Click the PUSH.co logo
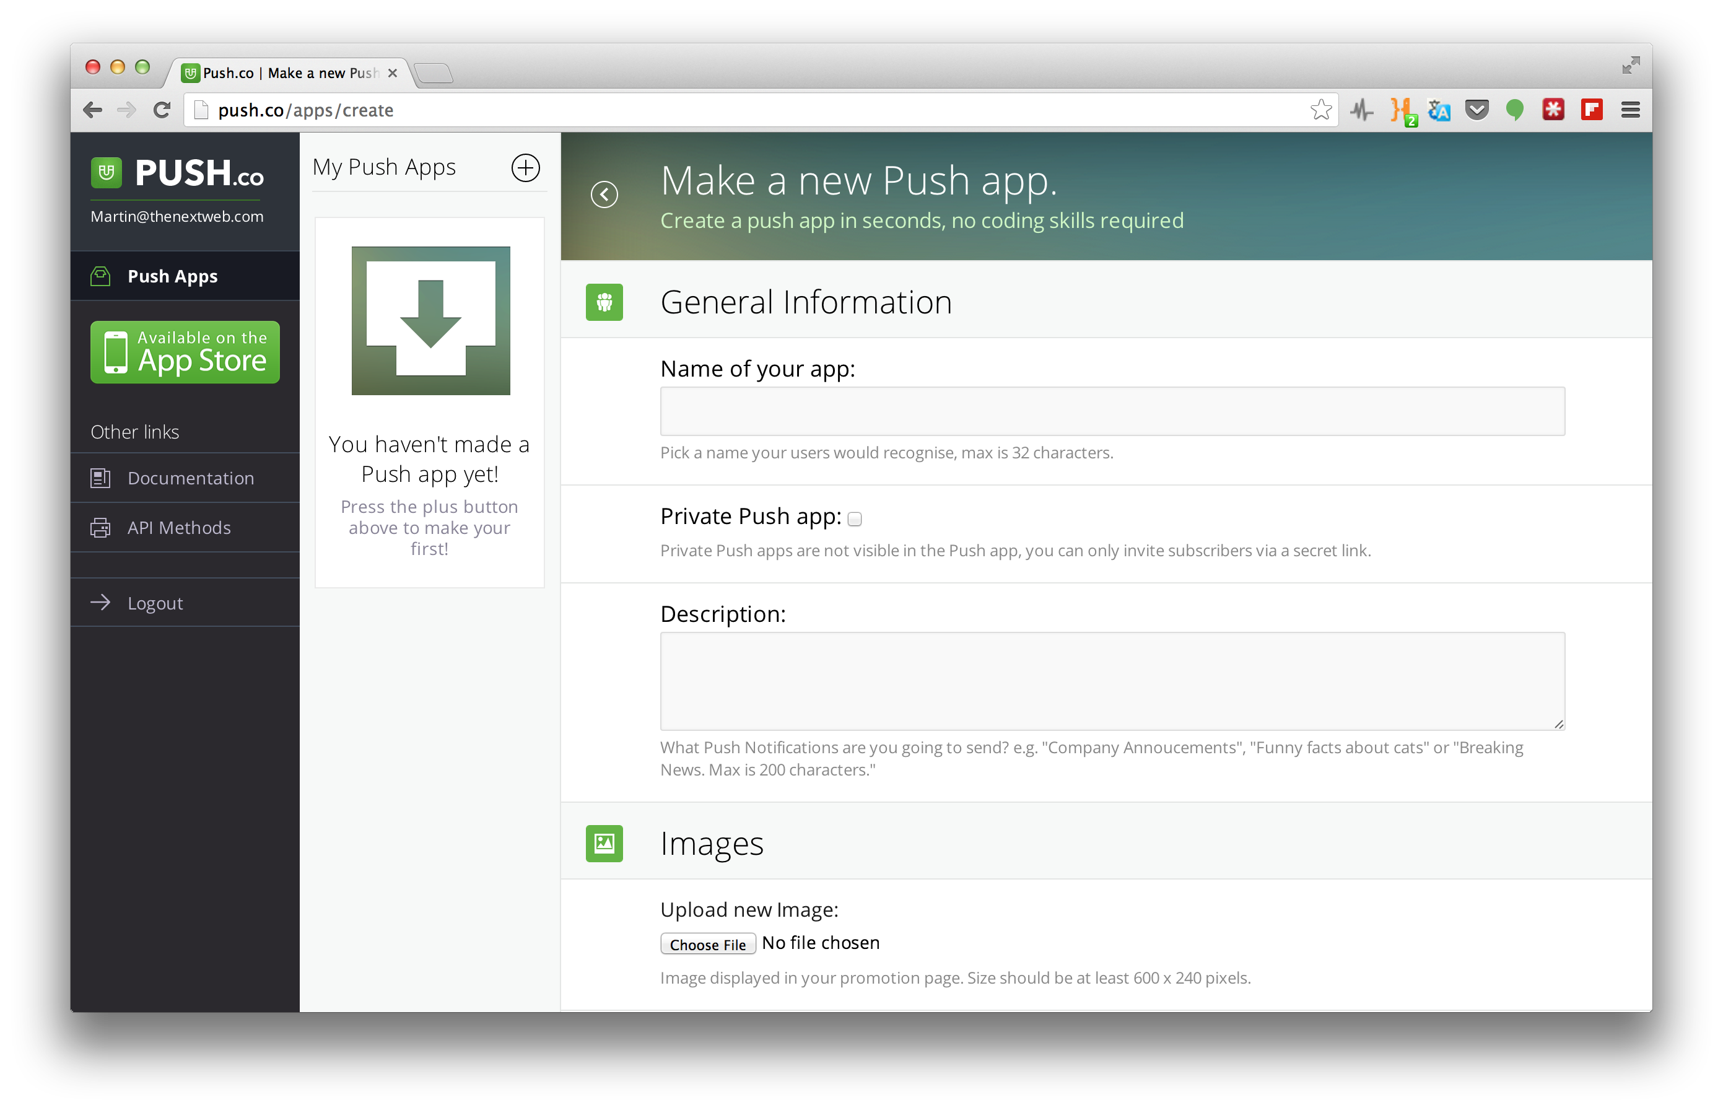 click(177, 173)
